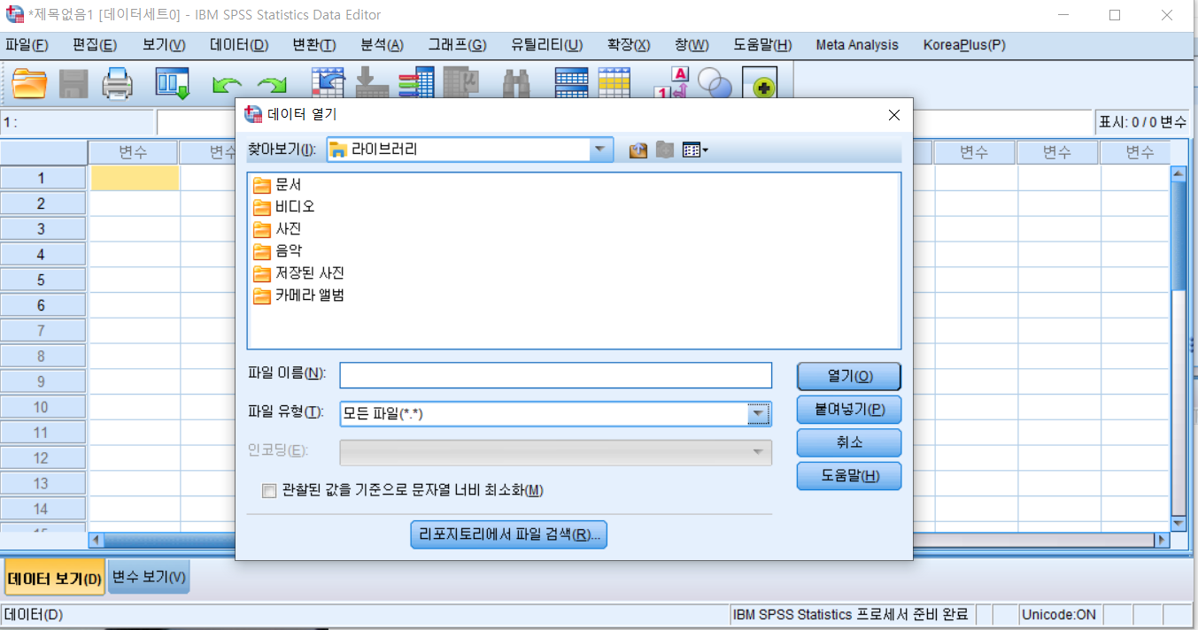Click the Find binoculars icon
The height and width of the screenshot is (630, 1198).
click(x=515, y=85)
